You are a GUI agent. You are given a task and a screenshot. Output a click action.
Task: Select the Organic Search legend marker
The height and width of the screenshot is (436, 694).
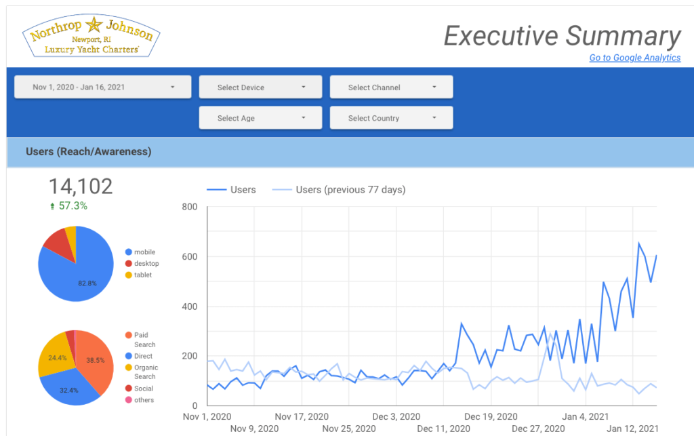(x=128, y=368)
